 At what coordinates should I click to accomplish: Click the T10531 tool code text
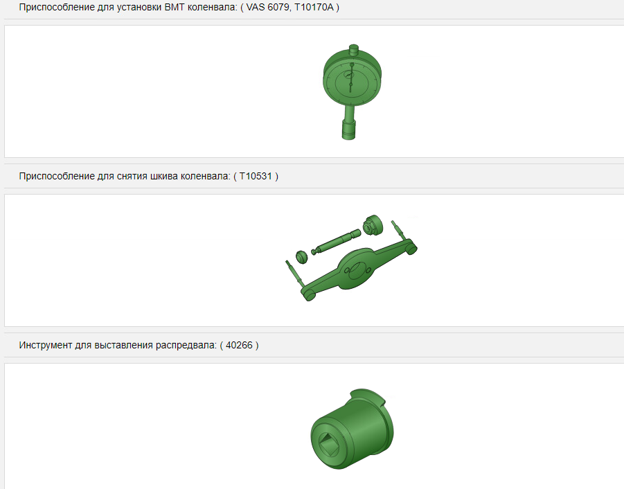coord(256,176)
